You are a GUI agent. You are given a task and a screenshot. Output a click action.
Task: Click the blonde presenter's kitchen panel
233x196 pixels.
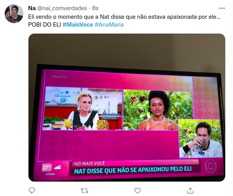[x=83, y=108]
